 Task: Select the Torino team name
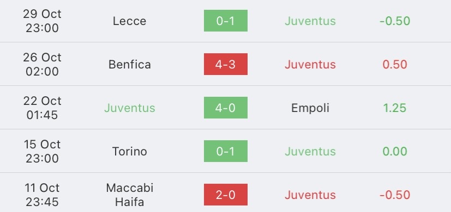point(129,151)
